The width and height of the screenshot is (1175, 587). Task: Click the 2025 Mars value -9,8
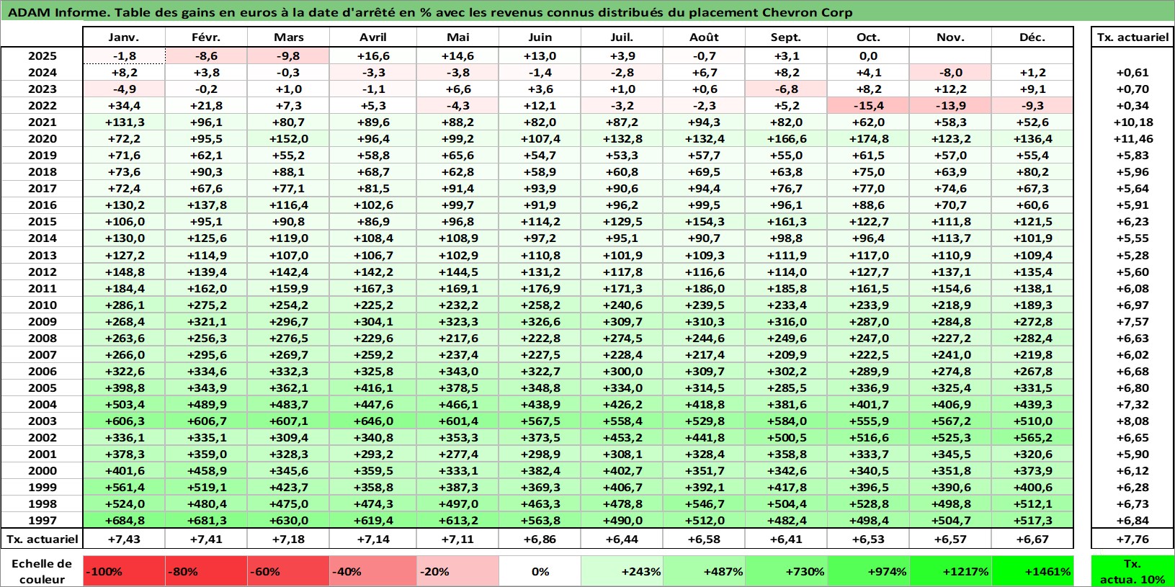point(288,55)
